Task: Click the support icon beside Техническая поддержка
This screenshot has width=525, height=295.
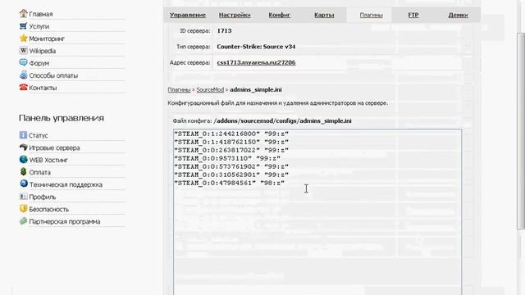Action: tap(24, 184)
